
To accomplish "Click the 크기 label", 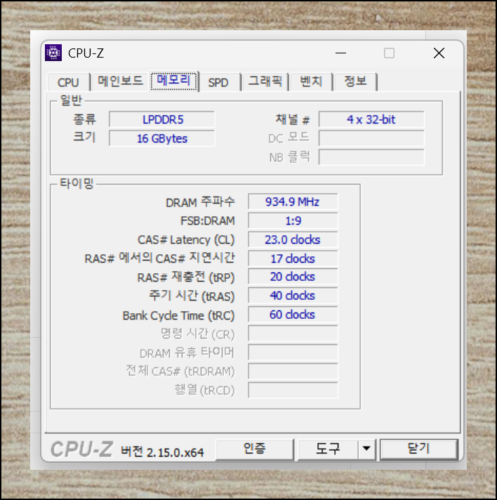I will pyautogui.click(x=84, y=137).
